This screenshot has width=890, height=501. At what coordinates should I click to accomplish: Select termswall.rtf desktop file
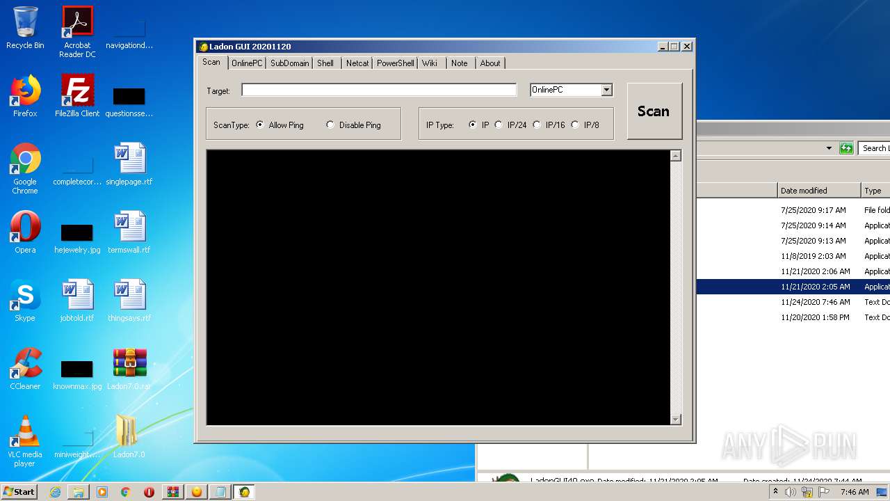[x=129, y=233]
